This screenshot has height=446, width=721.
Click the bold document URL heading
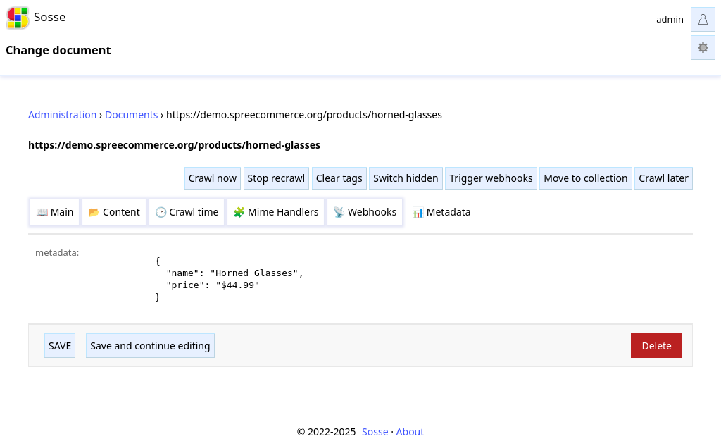click(x=175, y=145)
